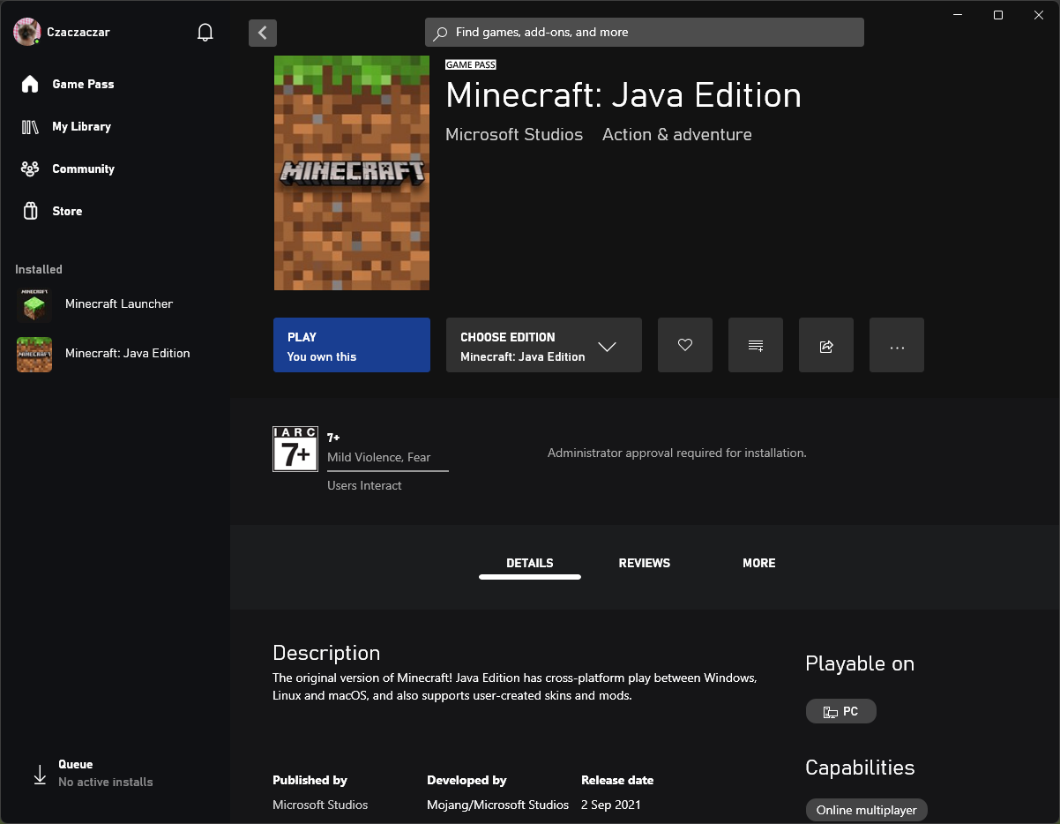The height and width of the screenshot is (824, 1060).
Task: Add game to wishlist with heart icon
Action: pos(685,345)
